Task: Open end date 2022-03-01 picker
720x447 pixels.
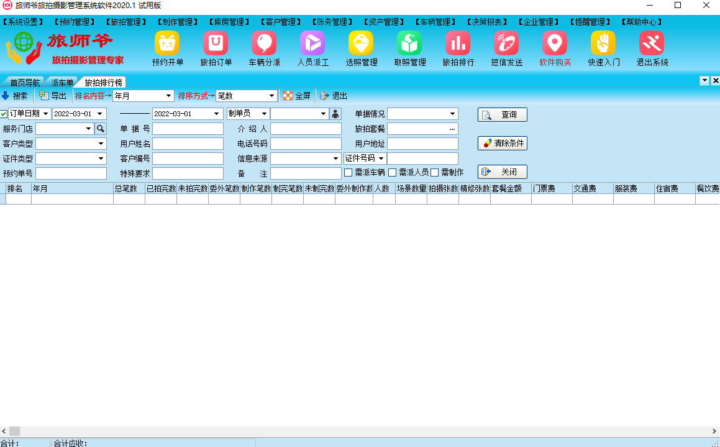Action: (216, 114)
